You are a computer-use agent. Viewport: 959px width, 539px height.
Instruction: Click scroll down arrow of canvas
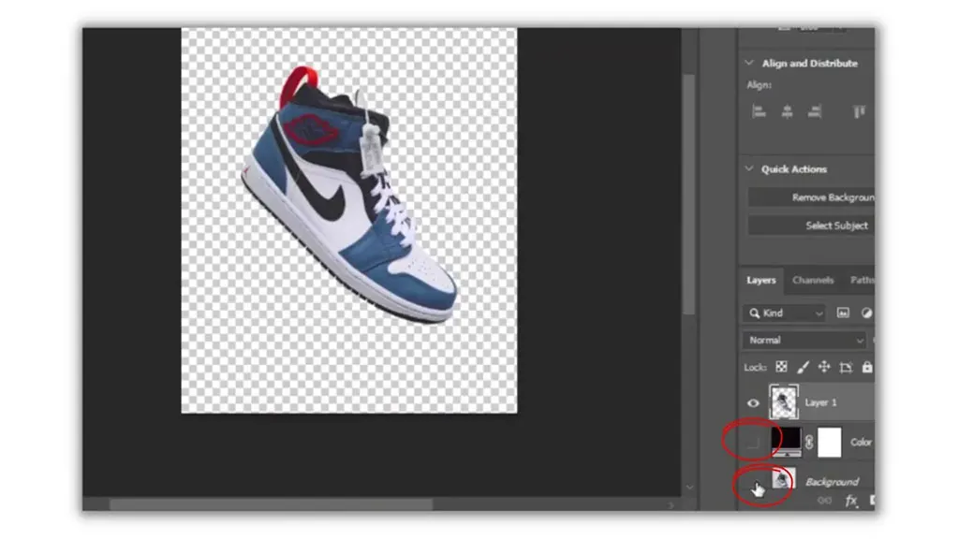[x=690, y=487]
